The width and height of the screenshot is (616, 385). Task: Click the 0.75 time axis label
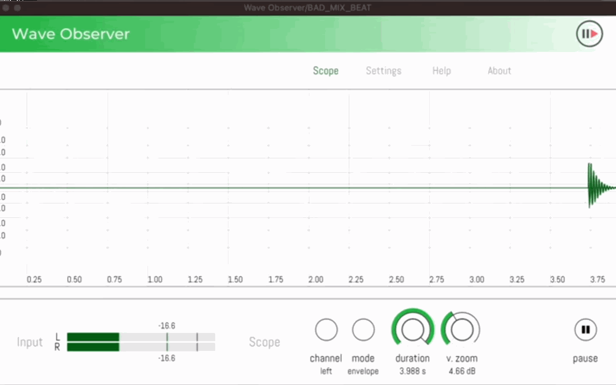click(x=115, y=279)
